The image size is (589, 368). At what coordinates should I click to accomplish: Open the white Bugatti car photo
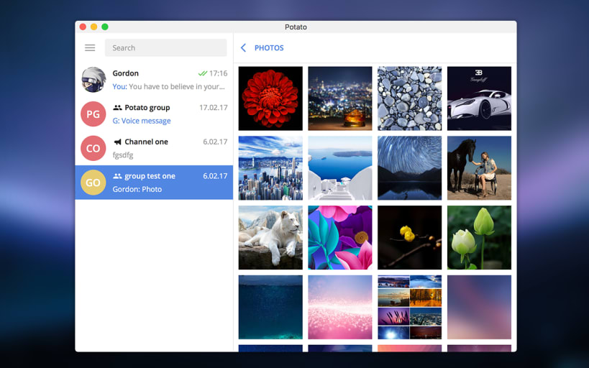[479, 98]
